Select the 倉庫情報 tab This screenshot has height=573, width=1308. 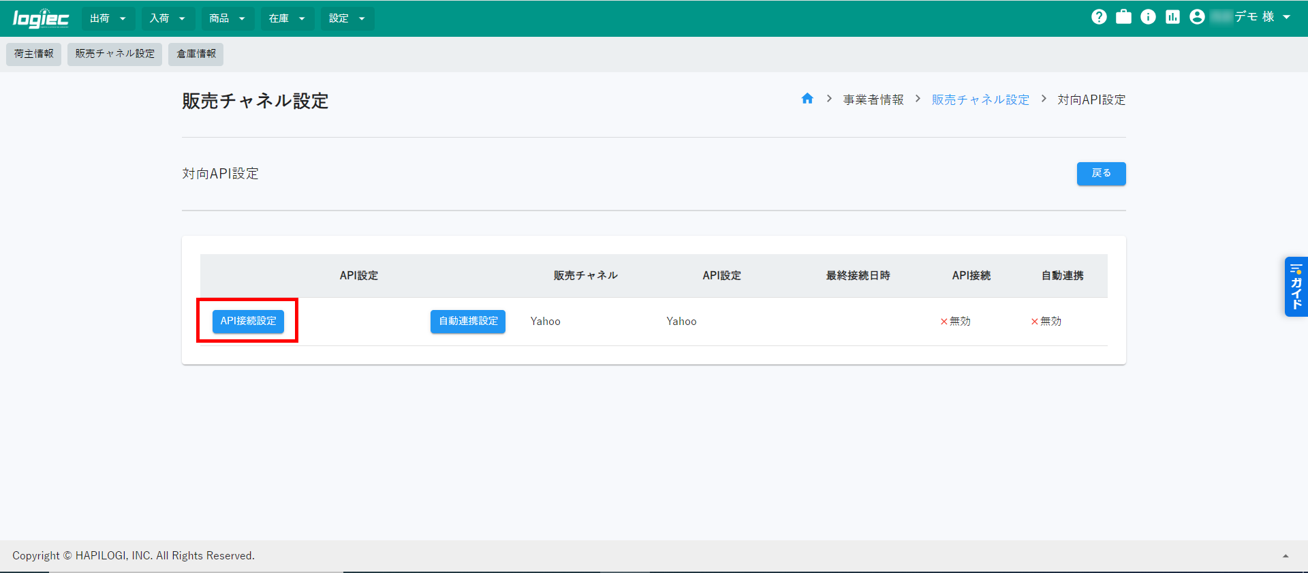click(x=196, y=54)
